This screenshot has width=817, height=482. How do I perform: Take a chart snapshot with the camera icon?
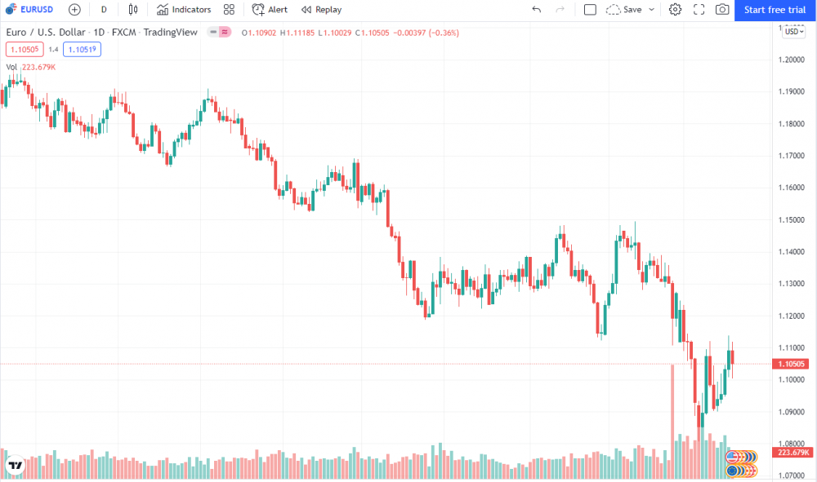[721, 10]
